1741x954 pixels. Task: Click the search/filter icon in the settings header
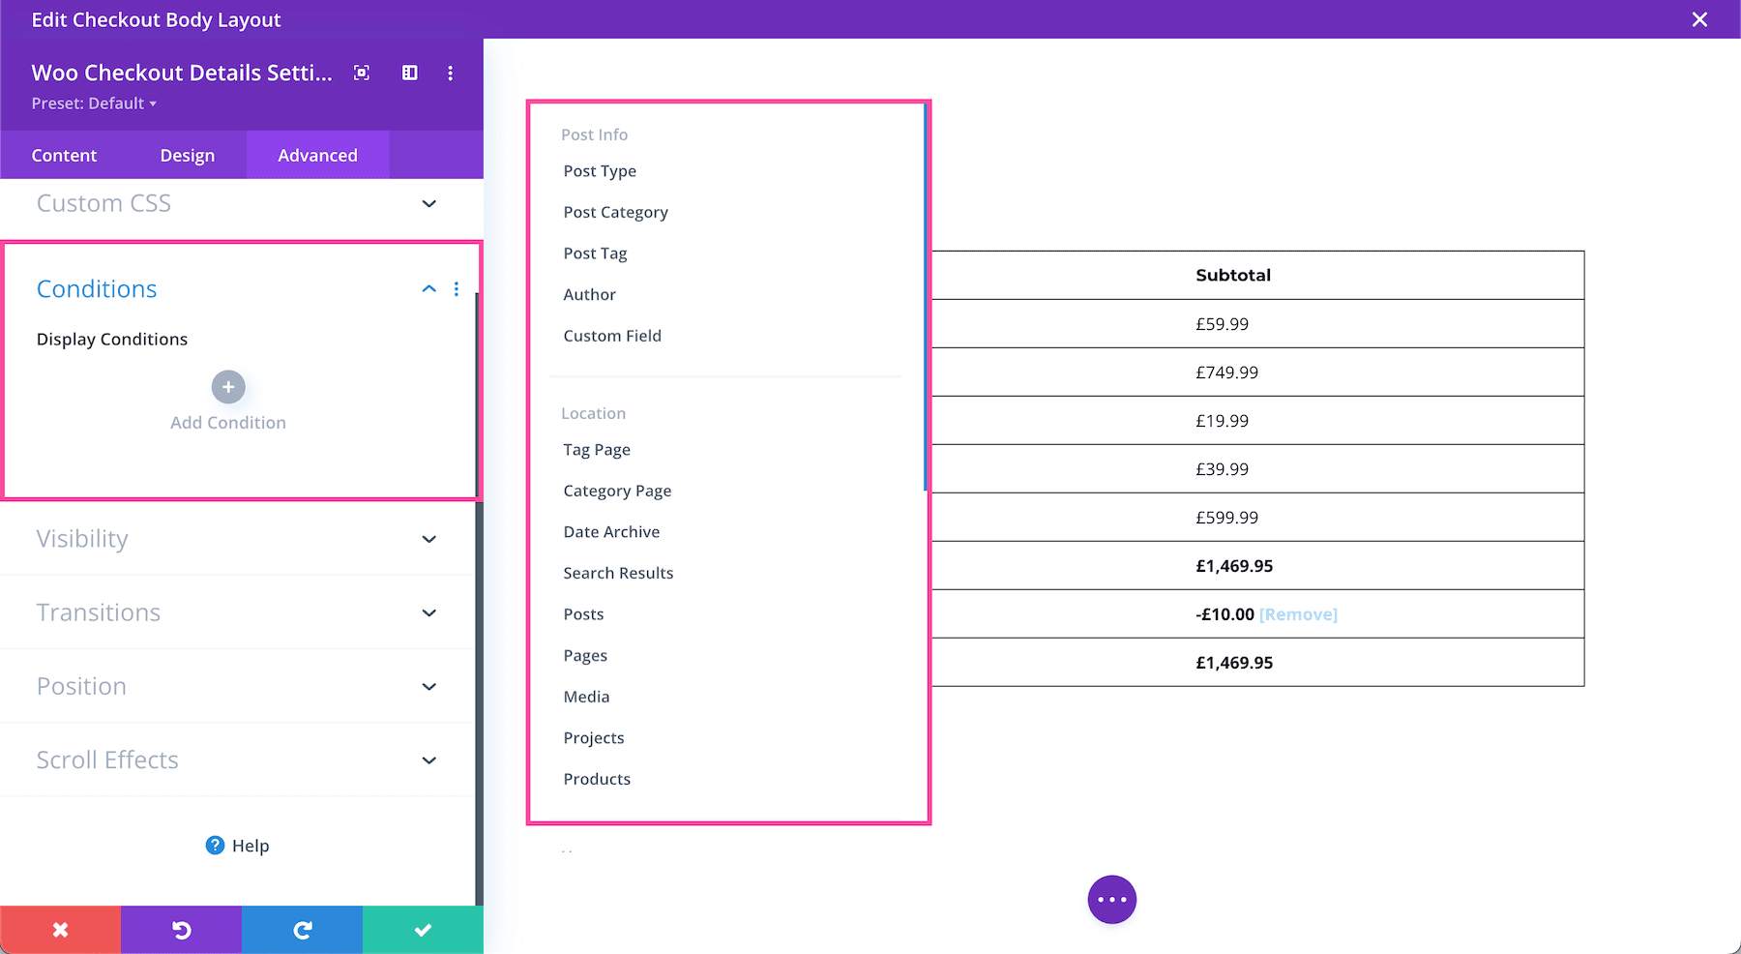pos(361,73)
